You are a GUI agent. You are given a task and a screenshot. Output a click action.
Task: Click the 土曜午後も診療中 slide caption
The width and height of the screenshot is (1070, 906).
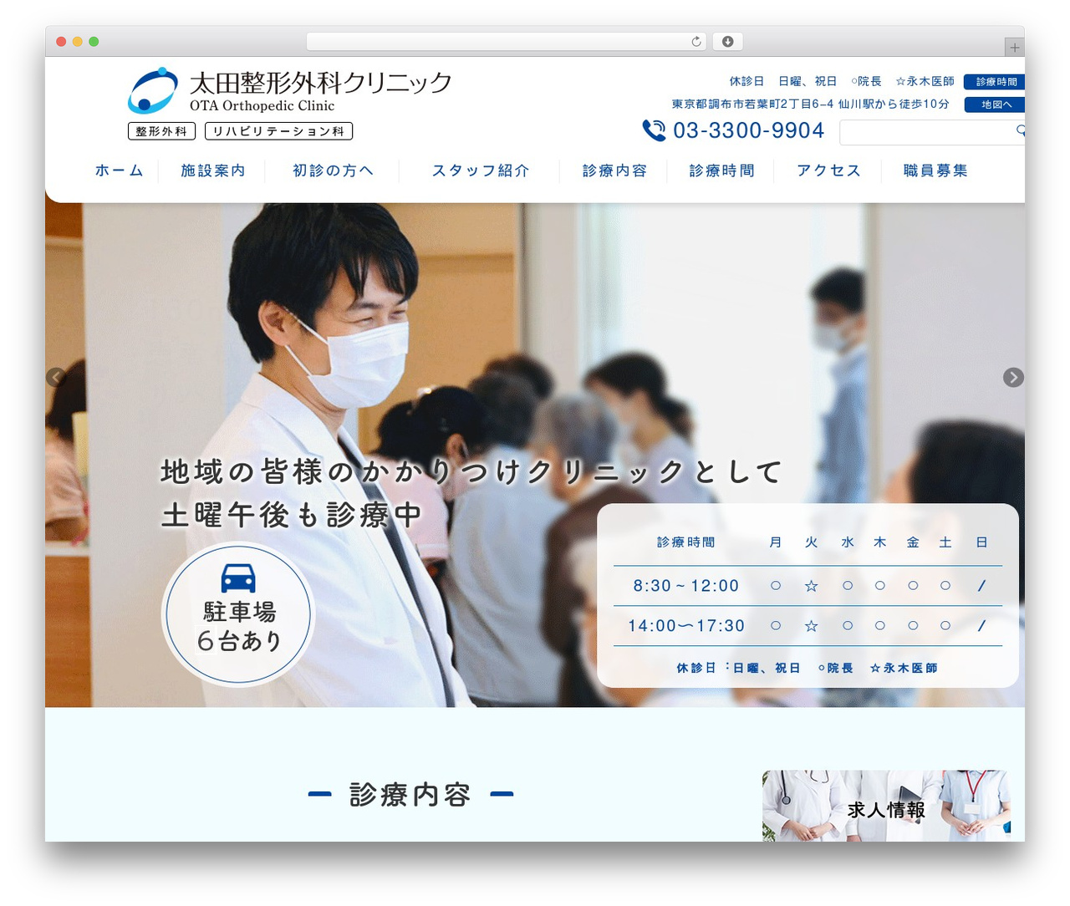pyautogui.click(x=292, y=515)
